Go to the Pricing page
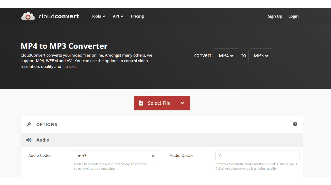Viewport: 331px width, 185px height. (137, 16)
